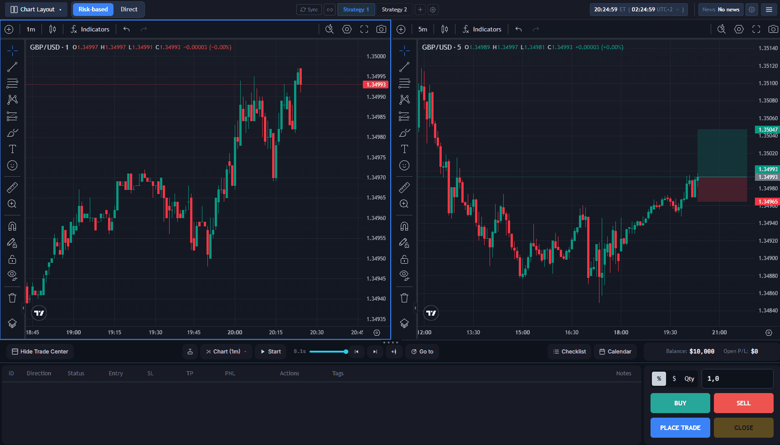Enter fullscreen mode on right chart
Image resolution: width=780 pixels, height=445 pixels.
point(756,29)
